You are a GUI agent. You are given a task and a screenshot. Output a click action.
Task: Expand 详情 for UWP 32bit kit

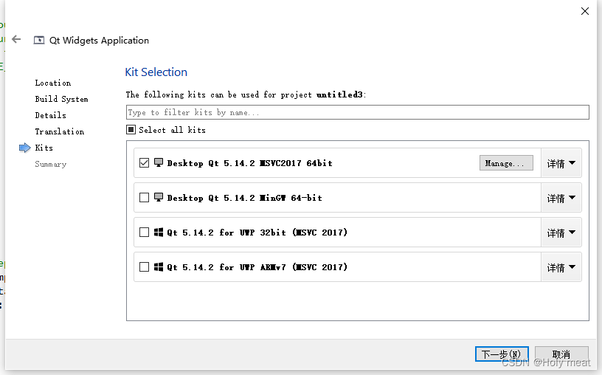click(x=561, y=233)
